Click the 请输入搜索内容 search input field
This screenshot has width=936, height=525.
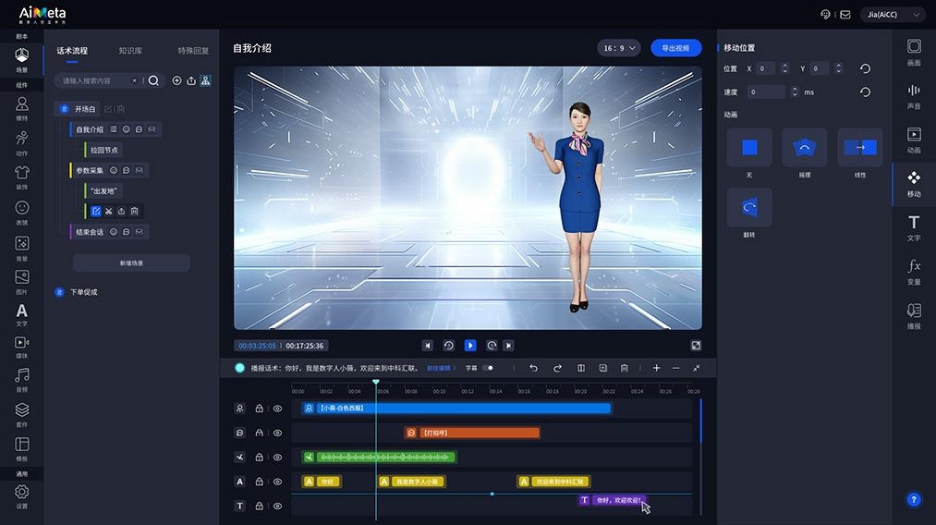(96, 80)
